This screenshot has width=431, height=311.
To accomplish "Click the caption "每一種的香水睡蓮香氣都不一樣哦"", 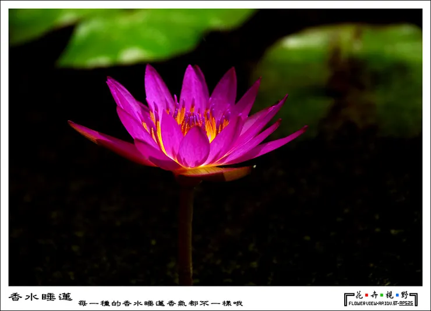I will [160, 303].
